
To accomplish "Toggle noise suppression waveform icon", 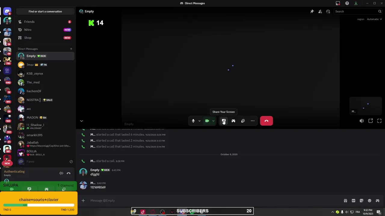I will (x=61, y=173).
